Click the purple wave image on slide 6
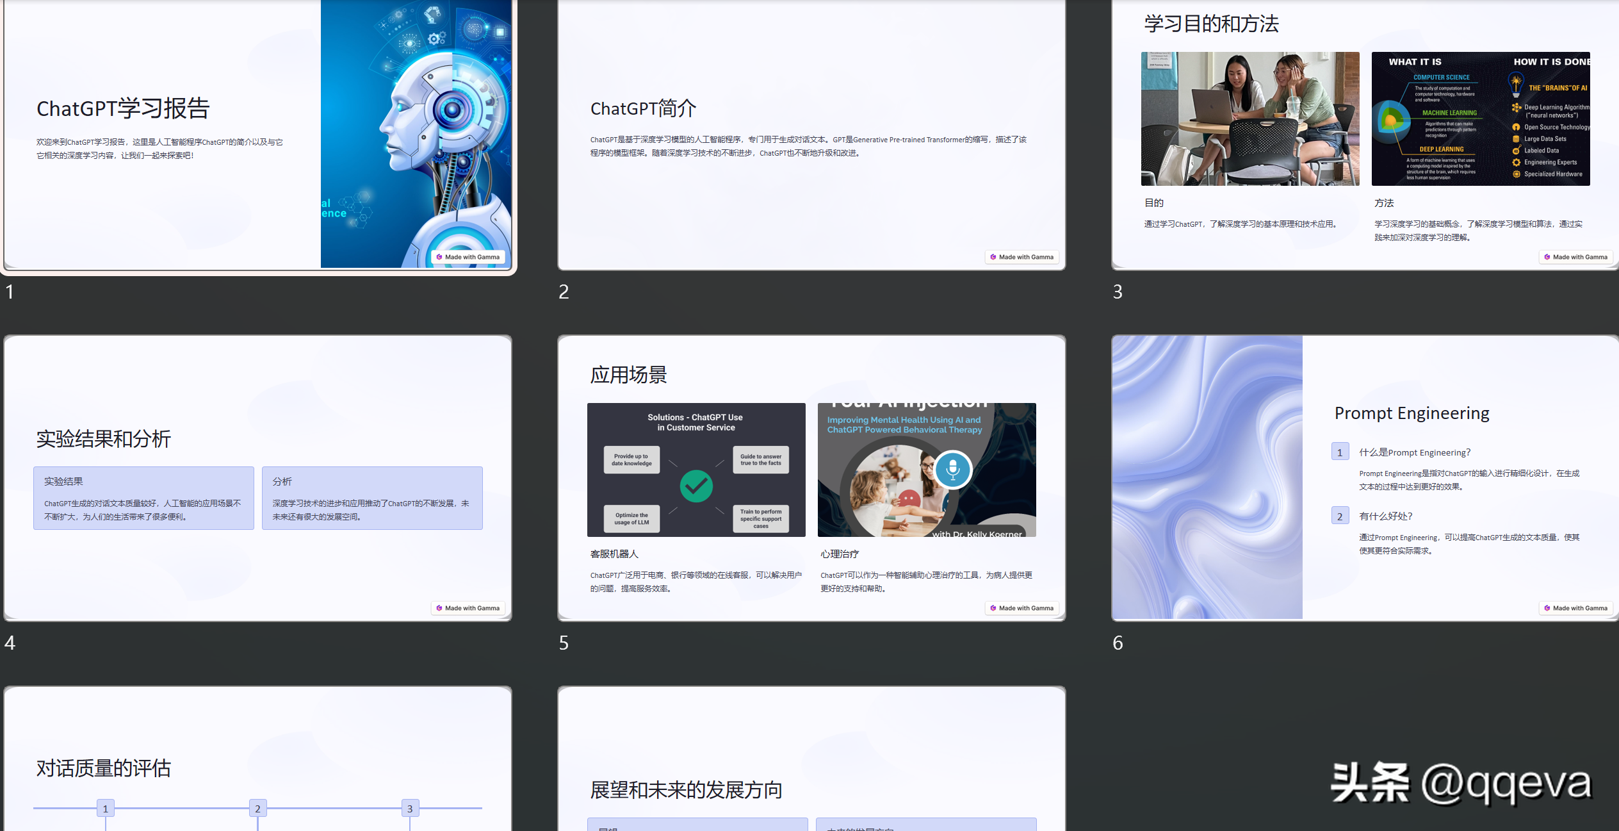 tap(1207, 477)
